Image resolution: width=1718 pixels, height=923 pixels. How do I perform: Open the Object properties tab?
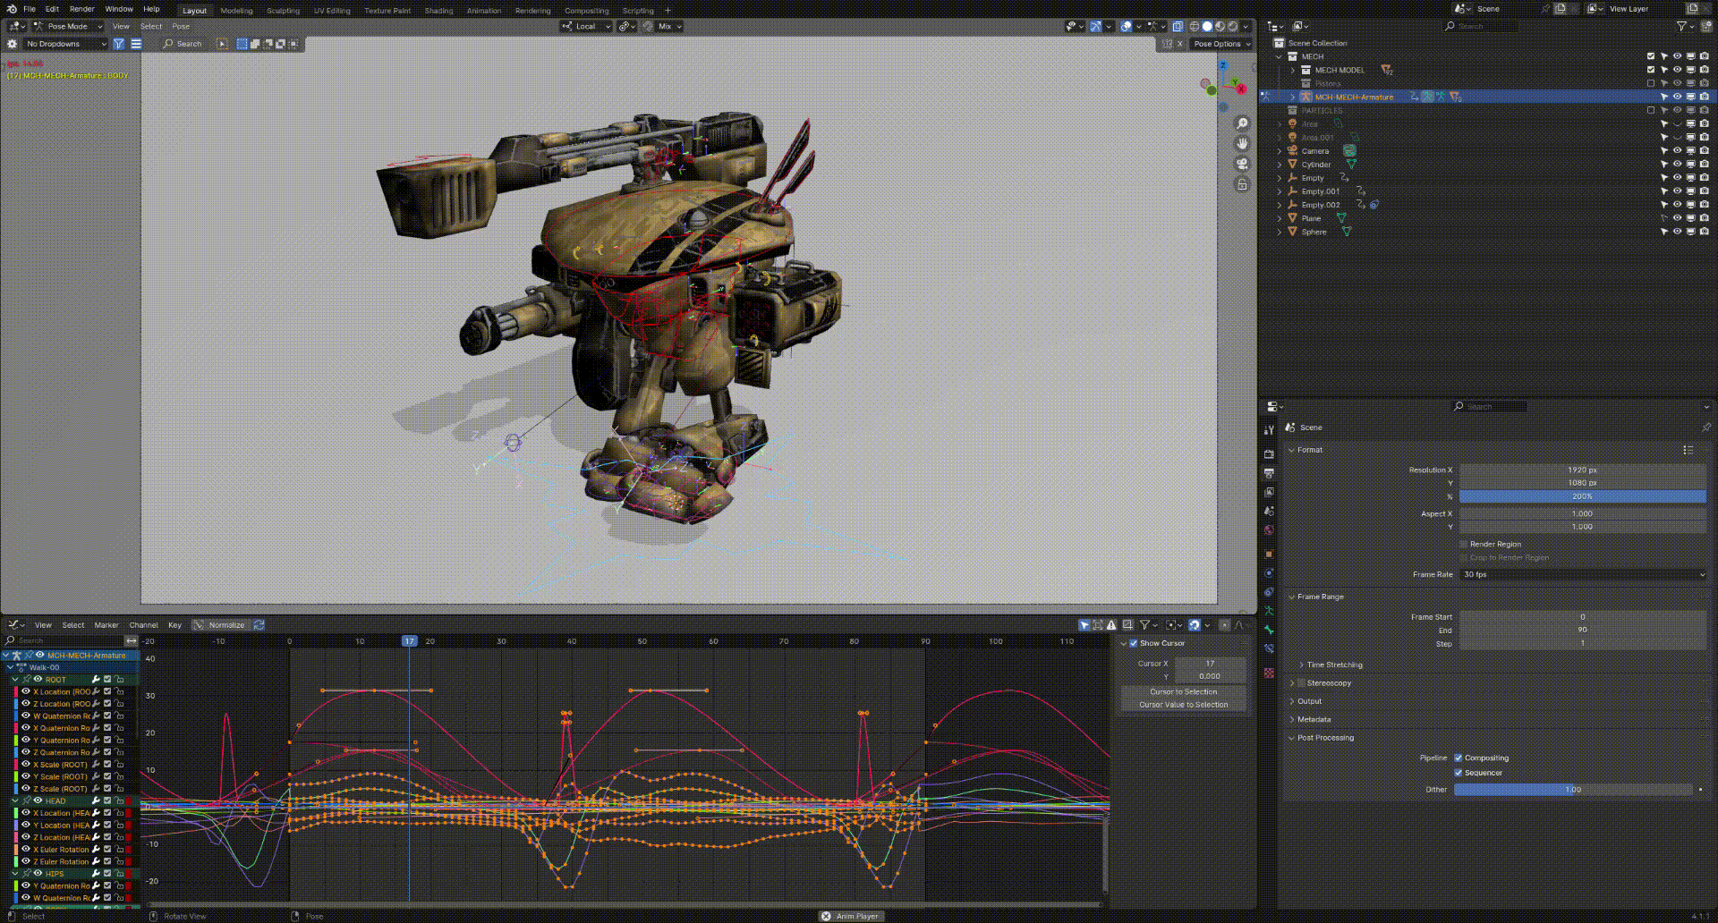pyautogui.click(x=1269, y=554)
